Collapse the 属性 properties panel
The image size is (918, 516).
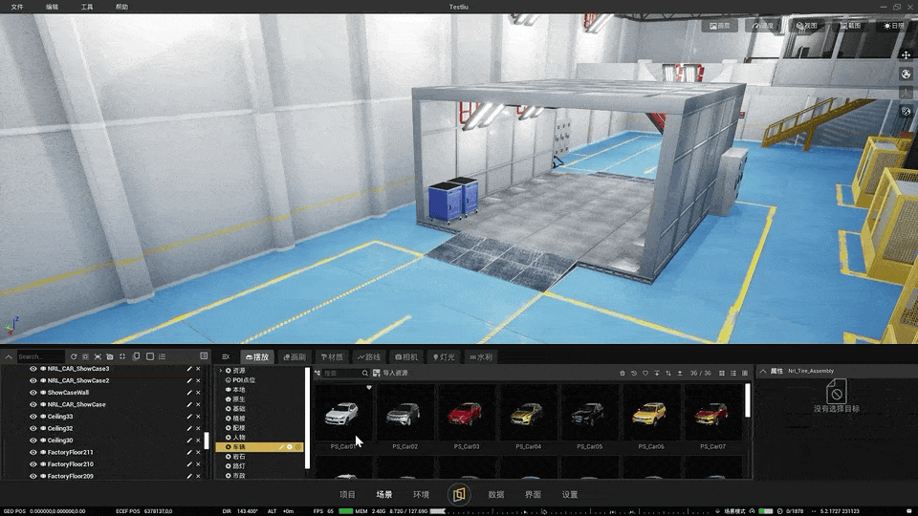coord(762,371)
